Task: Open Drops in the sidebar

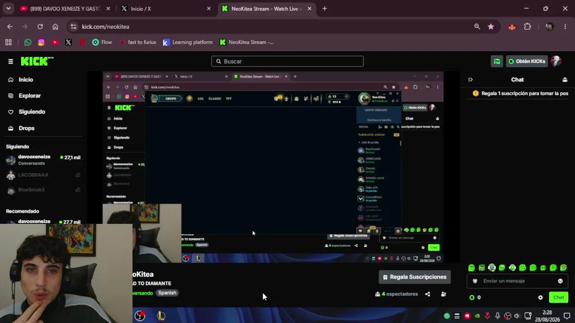Action: (x=27, y=128)
